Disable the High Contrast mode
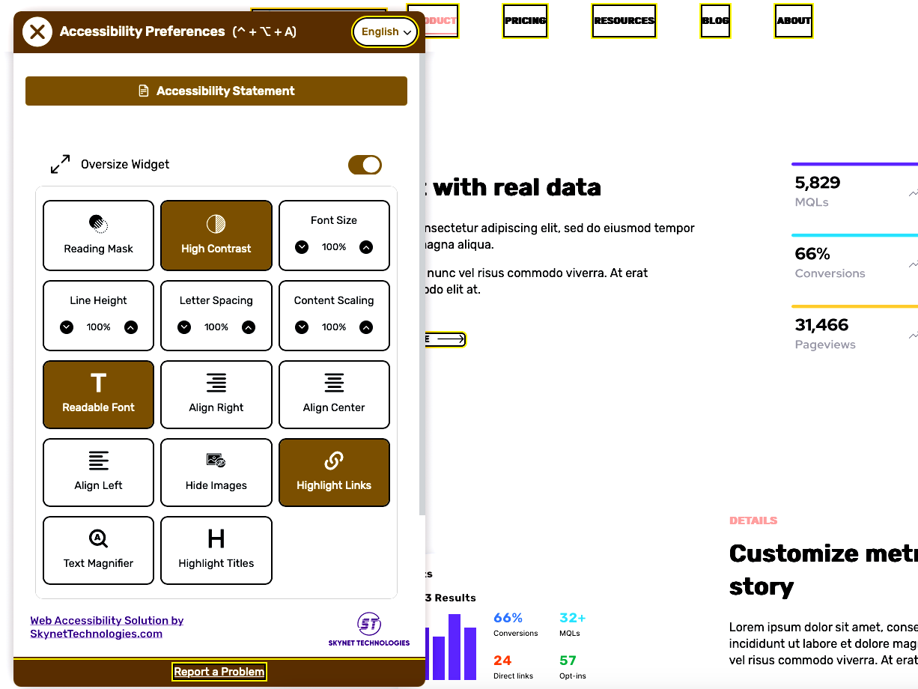This screenshot has width=918, height=689. (x=216, y=235)
